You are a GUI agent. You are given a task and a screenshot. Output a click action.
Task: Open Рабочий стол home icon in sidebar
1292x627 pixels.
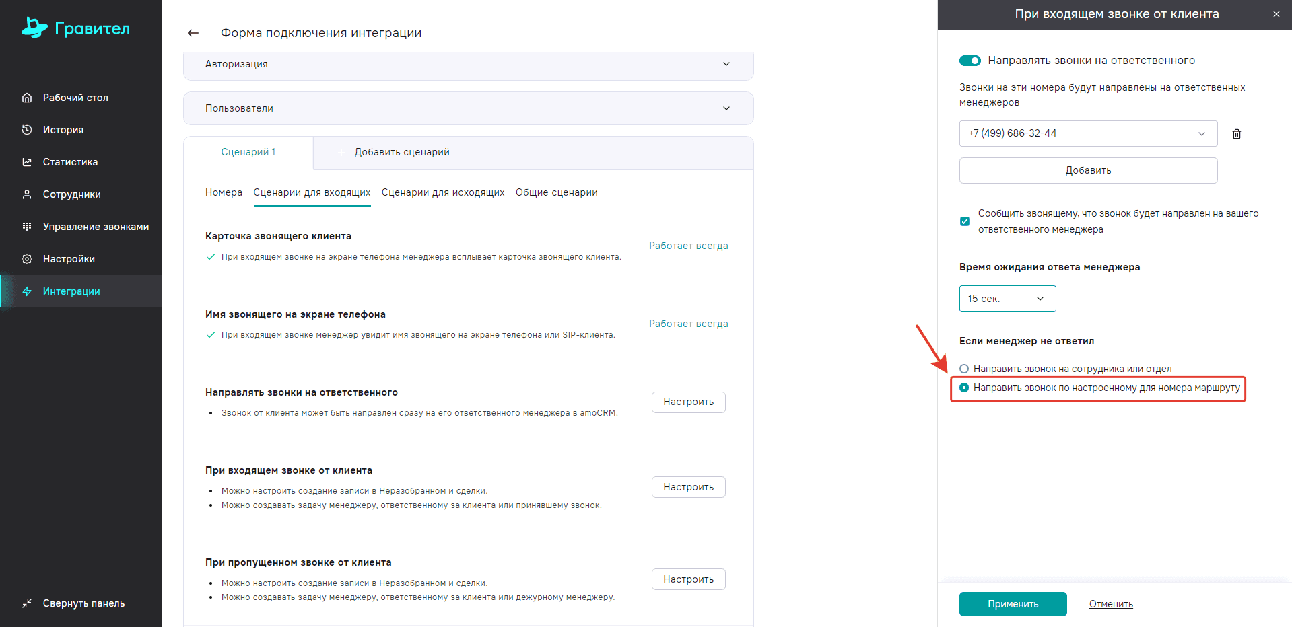tap(27, 98)
